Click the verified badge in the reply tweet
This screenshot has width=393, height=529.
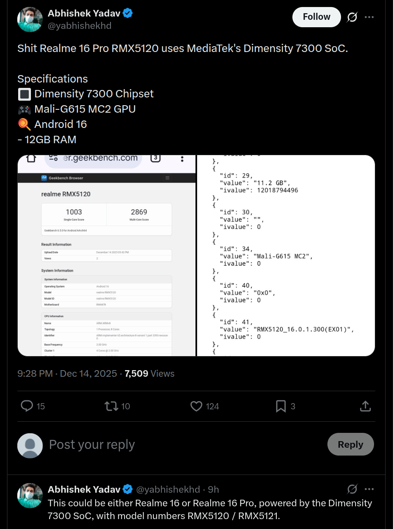click(x=128, y=489)
